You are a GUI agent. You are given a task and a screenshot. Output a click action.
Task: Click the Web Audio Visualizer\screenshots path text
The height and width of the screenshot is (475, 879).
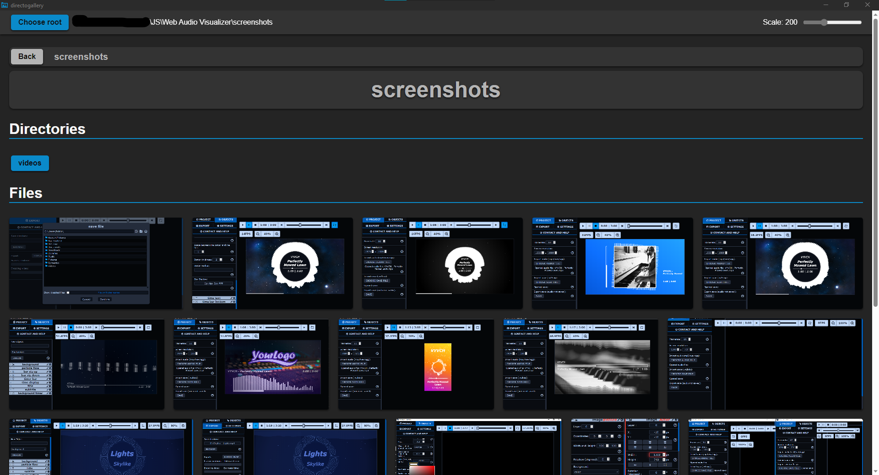pos(212,22)
